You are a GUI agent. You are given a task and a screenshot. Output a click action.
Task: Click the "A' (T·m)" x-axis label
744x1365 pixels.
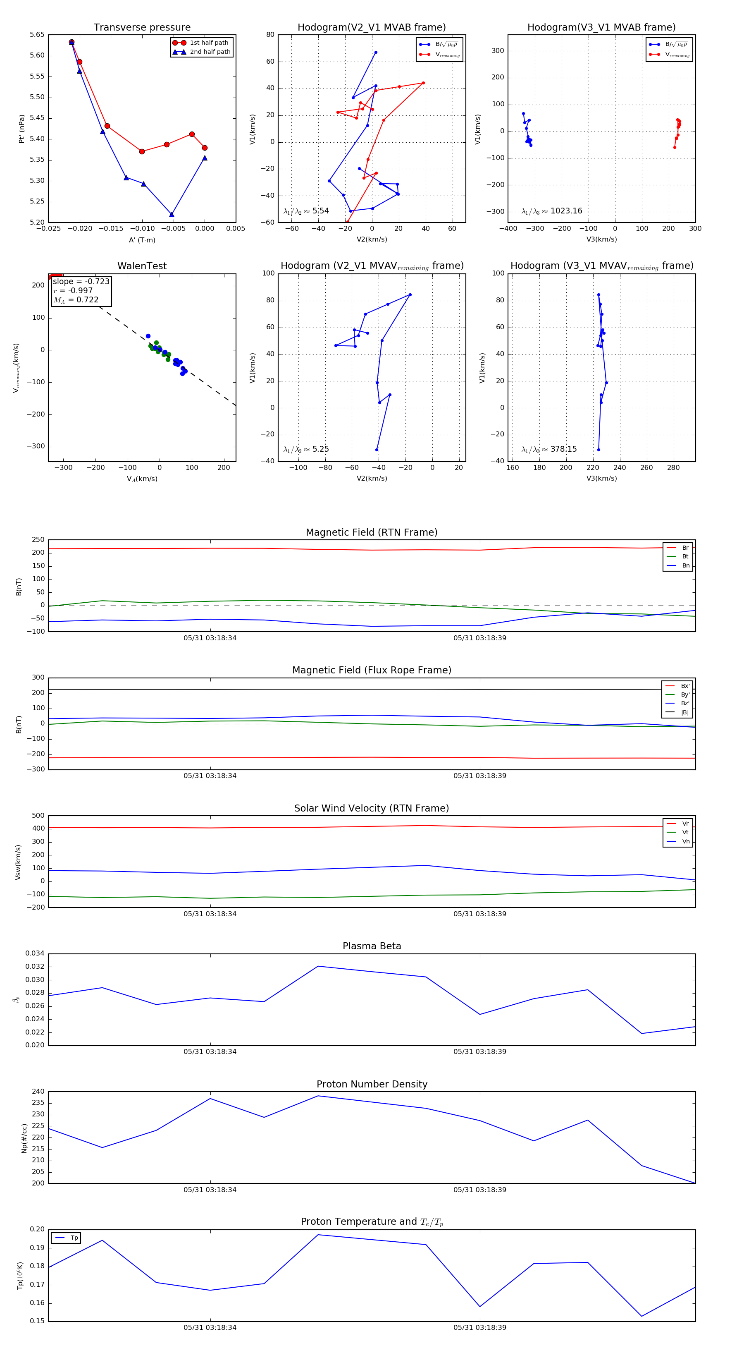[x=142, y=240]
